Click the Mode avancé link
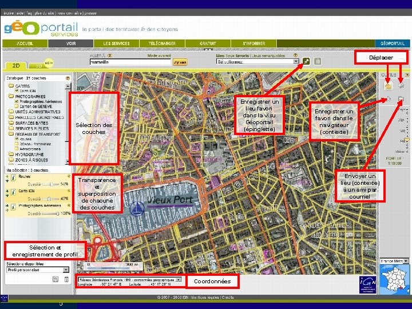The image size is (412, 309). click(159, 56)
